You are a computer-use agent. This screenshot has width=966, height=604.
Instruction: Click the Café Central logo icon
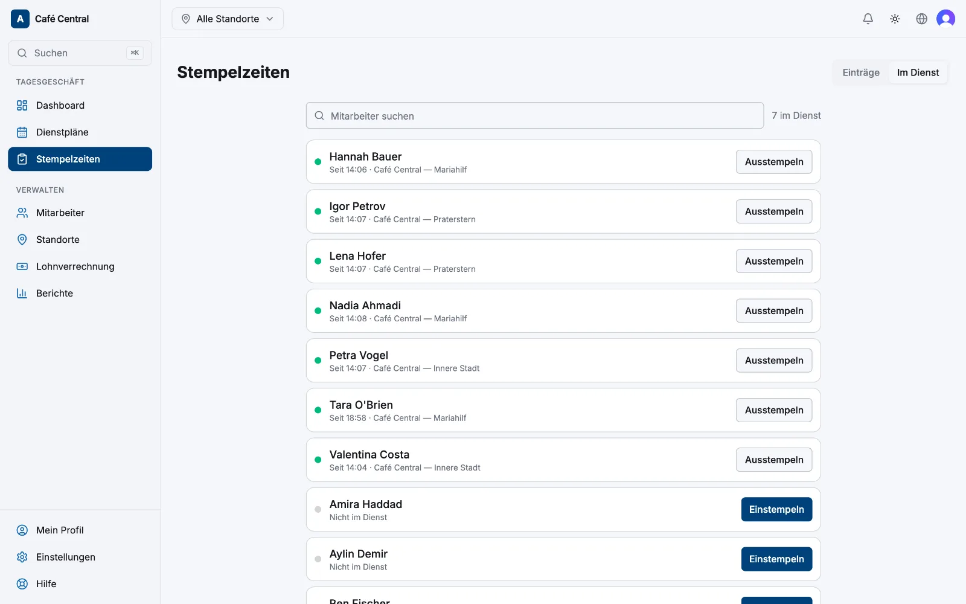(x=20, y=19)
